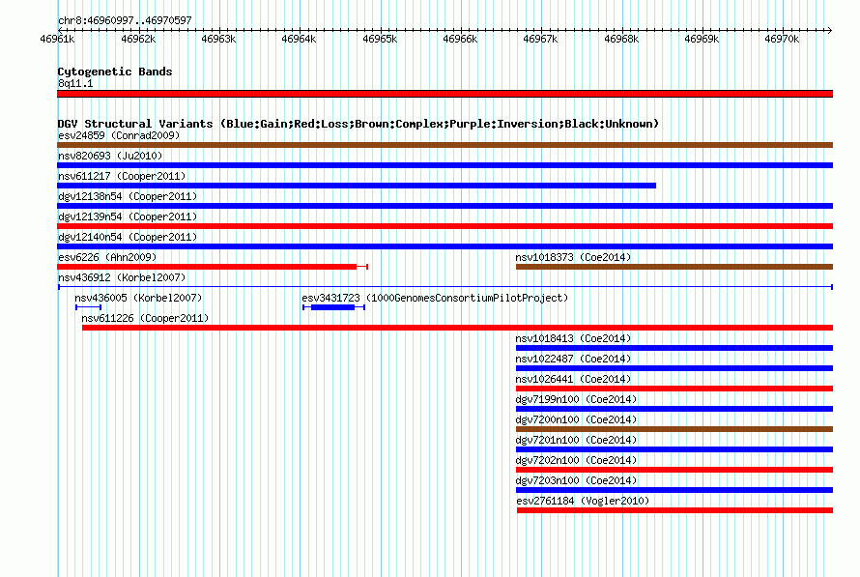
Task: Click the 46963k ruler tick label
Action: coord(218,39)
